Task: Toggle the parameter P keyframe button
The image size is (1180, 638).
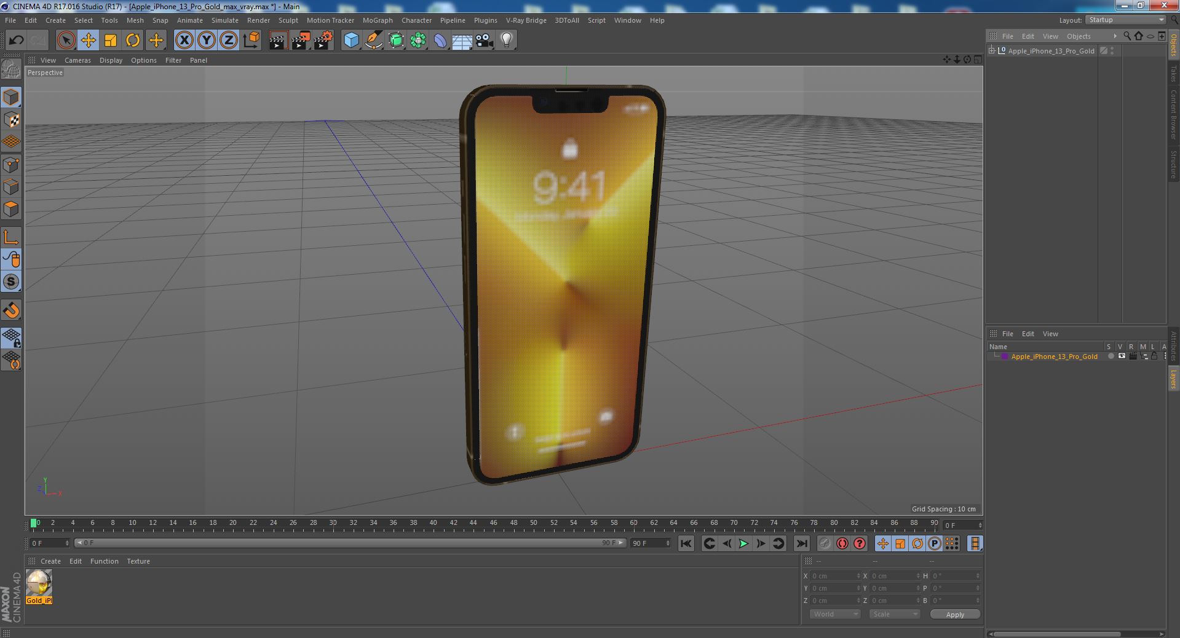Action: pyautogui.click(x=934, y=543)
